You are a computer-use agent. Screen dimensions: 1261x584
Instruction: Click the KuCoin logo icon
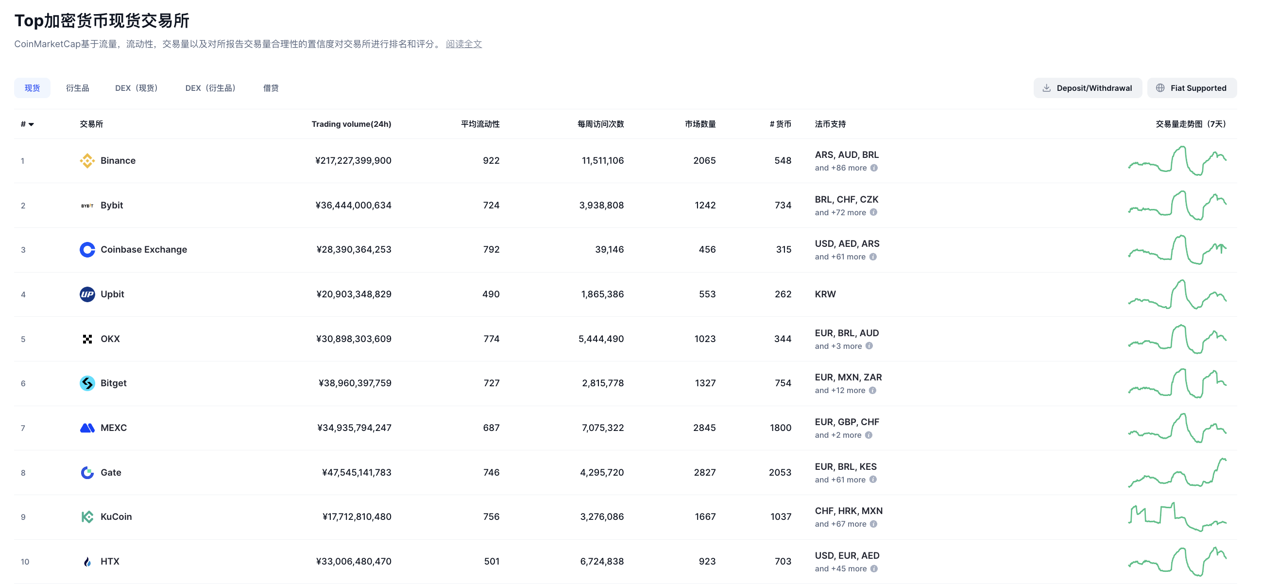(x=87, y=517)
